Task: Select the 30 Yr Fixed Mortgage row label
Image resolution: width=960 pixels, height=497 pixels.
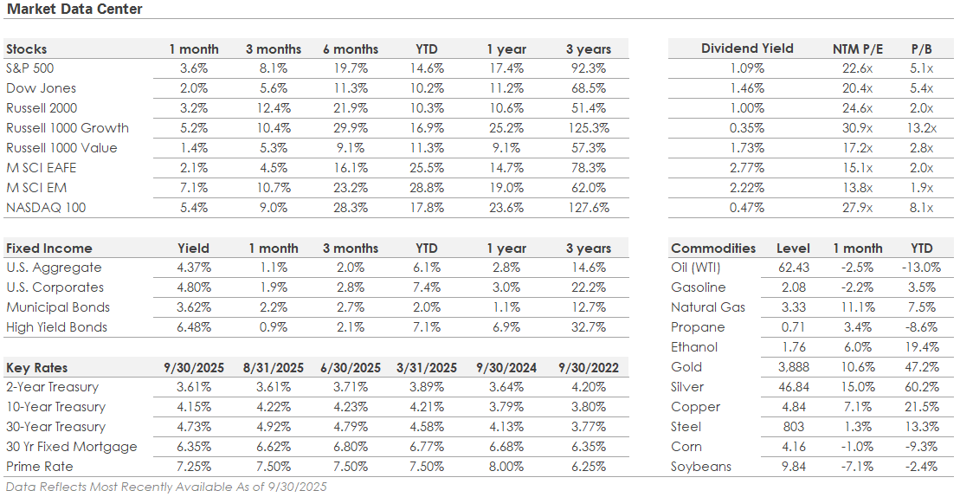Action: point(72,447)
